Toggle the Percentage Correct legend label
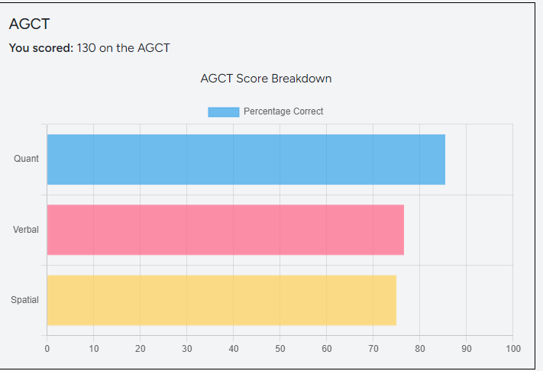This screenshot has width=543, height=371. (283, 111)
